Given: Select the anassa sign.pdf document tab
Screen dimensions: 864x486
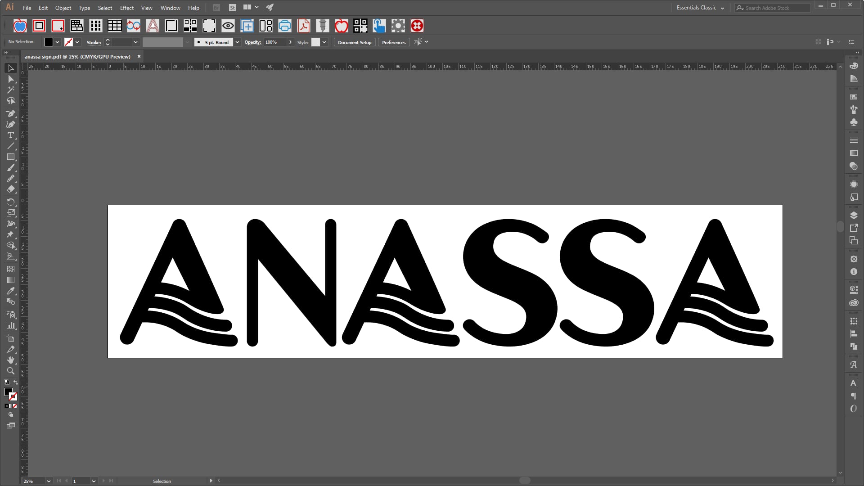Looking at the screenshot, I should [x=77, y=57].
